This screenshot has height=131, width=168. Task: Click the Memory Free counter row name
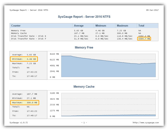pos(18,30)
